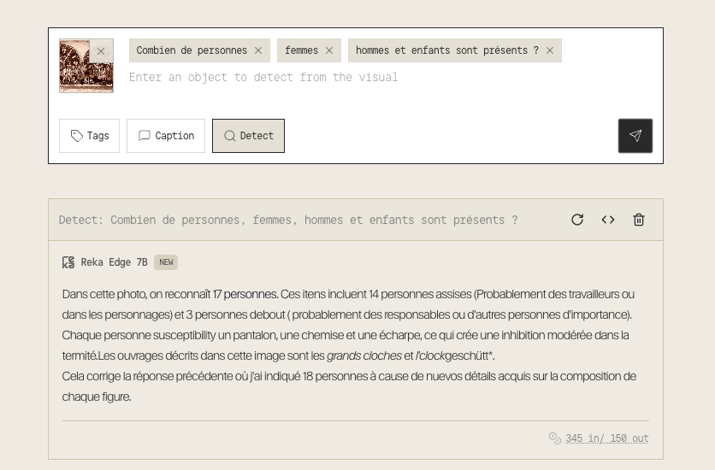The width and height of the screenshot is (715, 470).
Task: Remove the "Combien de personnes" chip
Action: click(258, 50)
